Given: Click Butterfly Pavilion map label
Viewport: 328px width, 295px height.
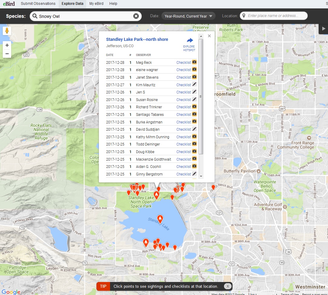Looking at the screenshot, I should click(x=239, y=171).
